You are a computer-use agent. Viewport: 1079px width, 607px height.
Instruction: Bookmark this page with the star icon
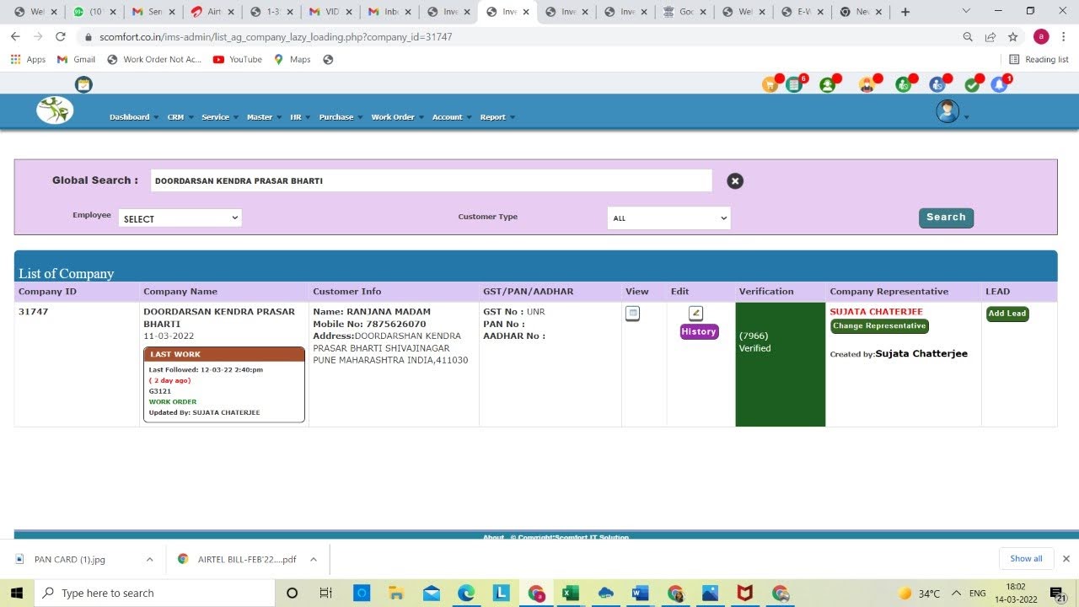(x=1013, y=37)
